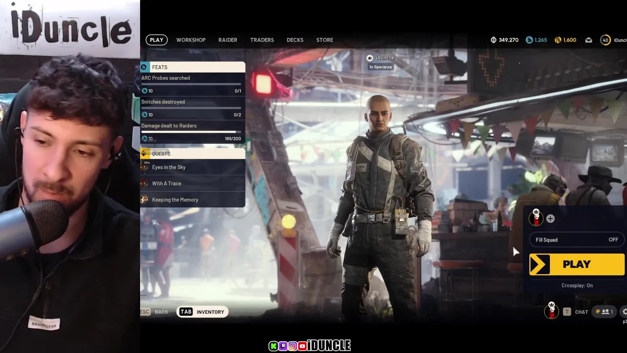Open the DECKS tab
Image resolution: width=627 pixels, height=353 pixels.
pos(295,40)
